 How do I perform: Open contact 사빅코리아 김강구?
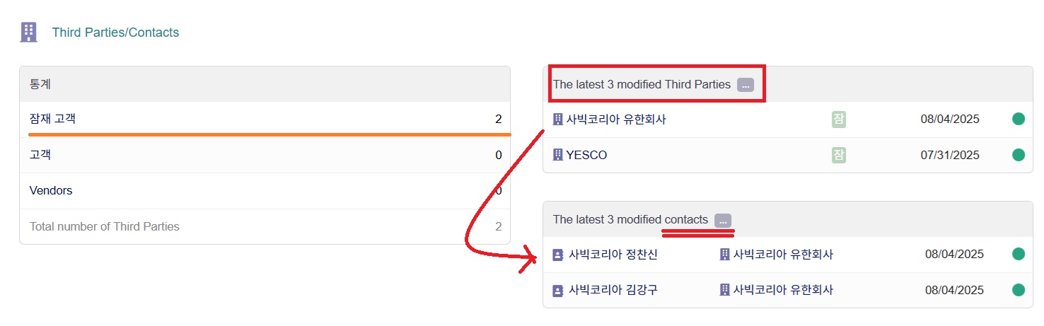coord(613,290)
